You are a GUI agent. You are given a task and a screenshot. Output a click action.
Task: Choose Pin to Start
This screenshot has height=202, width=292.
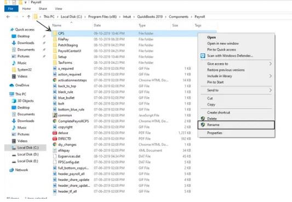click(215, 82)
